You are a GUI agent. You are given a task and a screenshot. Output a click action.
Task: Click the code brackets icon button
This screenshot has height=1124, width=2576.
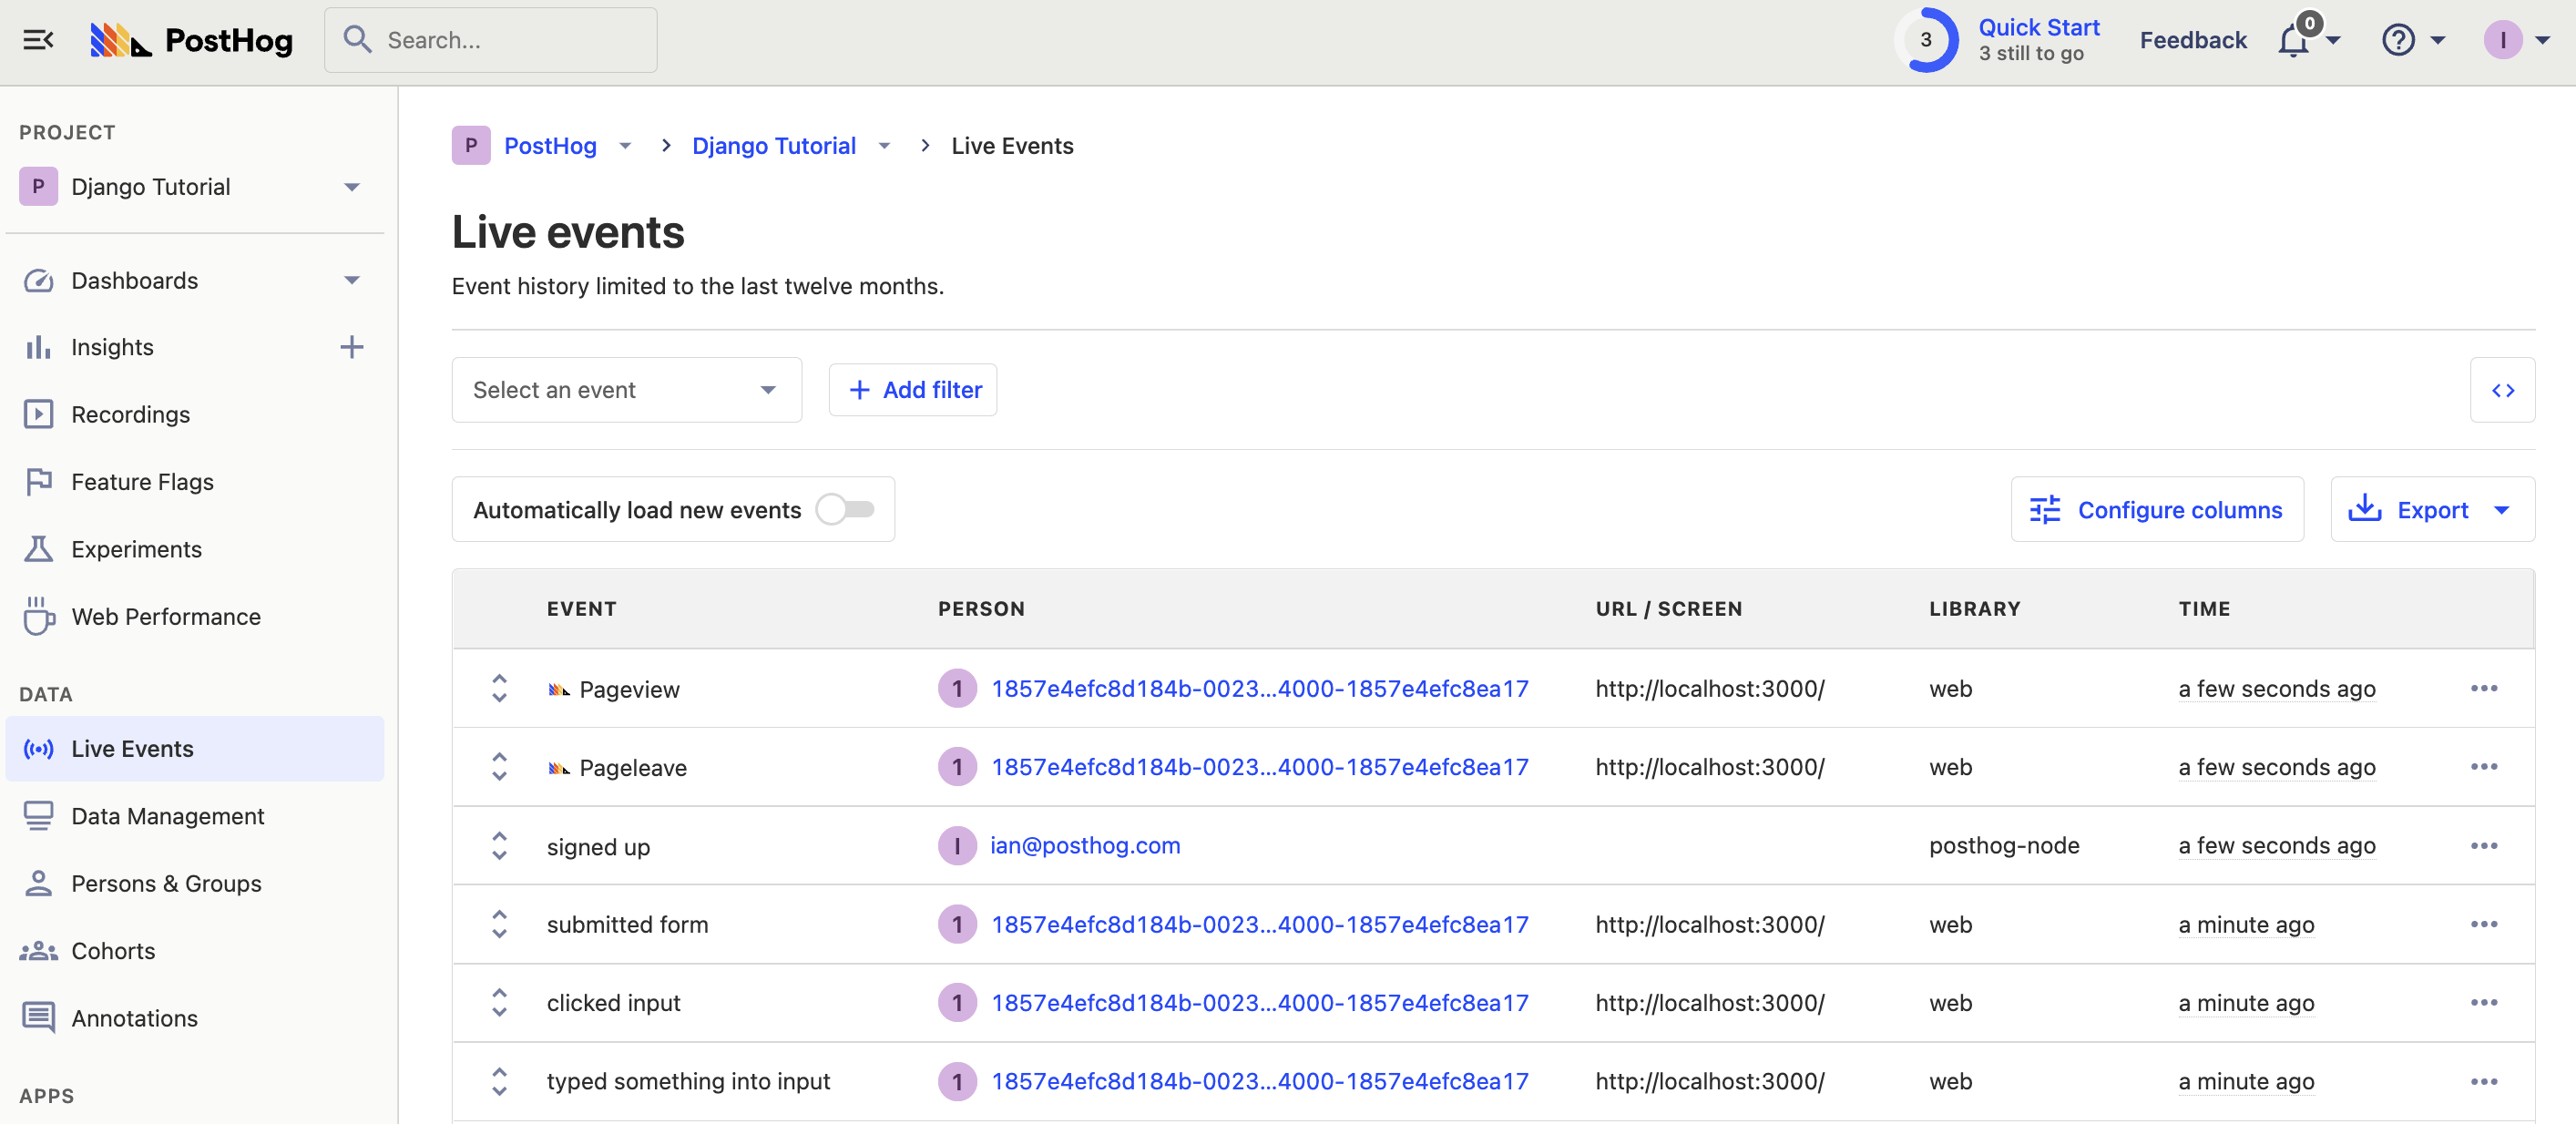[2502, 390]
